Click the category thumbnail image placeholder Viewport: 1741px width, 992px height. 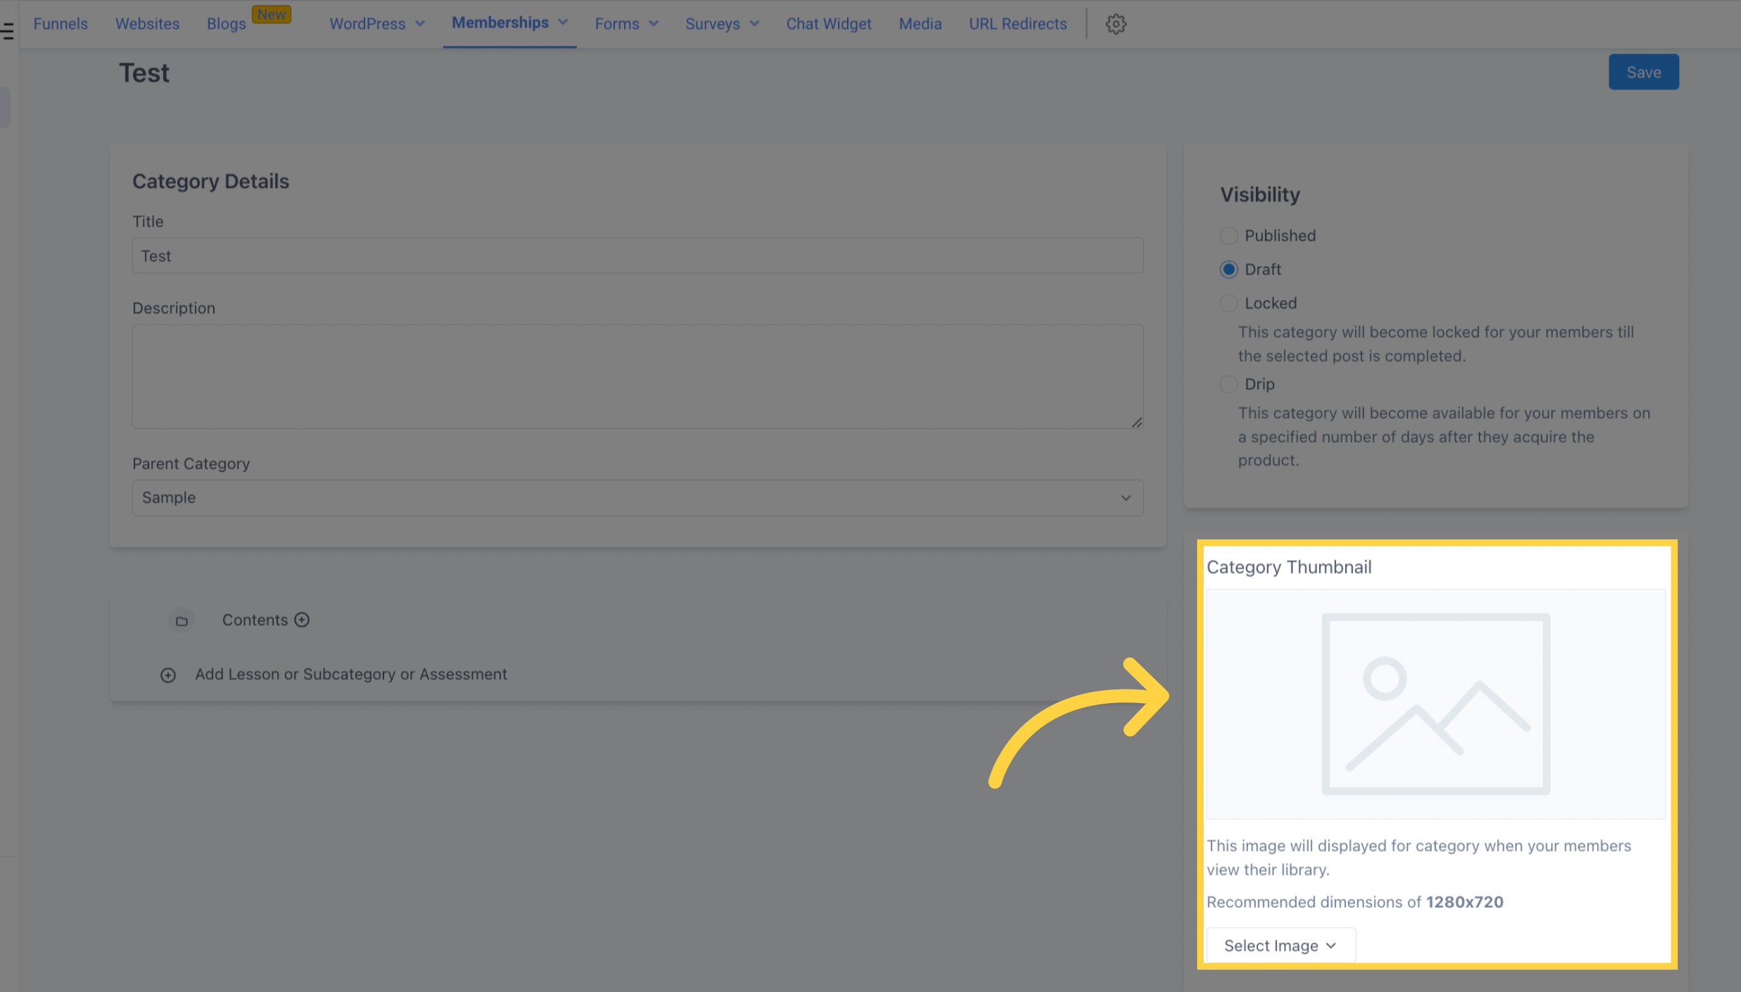(1435, 702)
